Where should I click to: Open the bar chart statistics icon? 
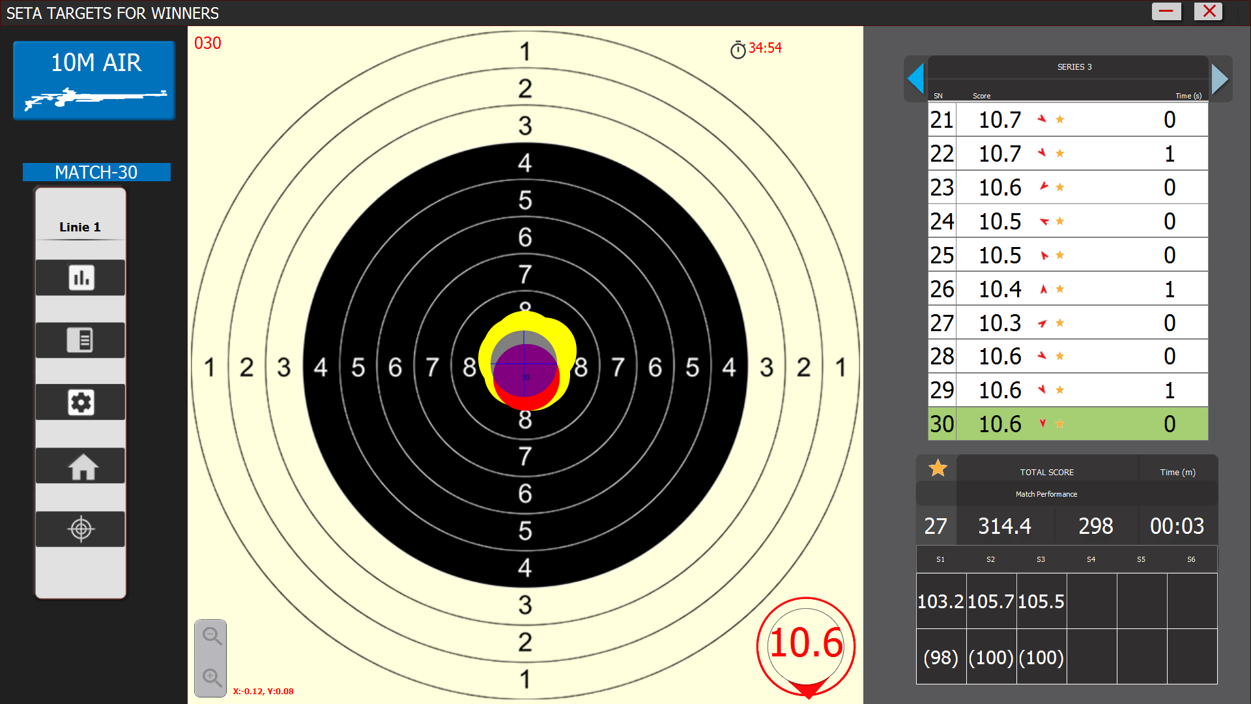(x=80, y=278)
